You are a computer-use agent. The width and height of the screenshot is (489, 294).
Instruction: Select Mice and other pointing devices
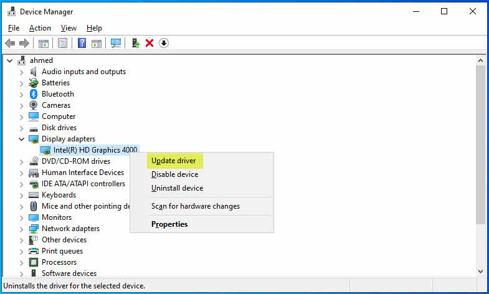pos(86,206)
